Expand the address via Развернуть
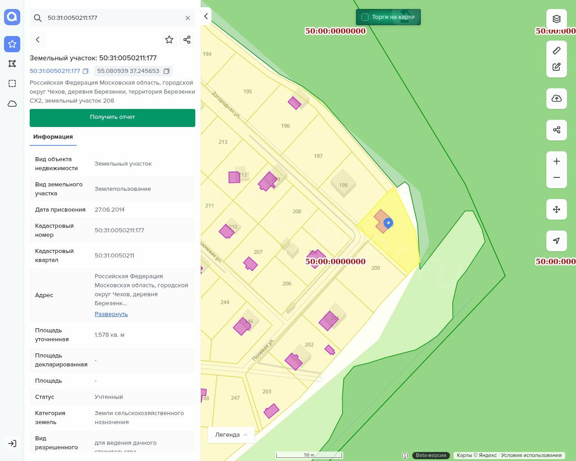The width and height of the screenshot is (576, 461). [111, 314]
